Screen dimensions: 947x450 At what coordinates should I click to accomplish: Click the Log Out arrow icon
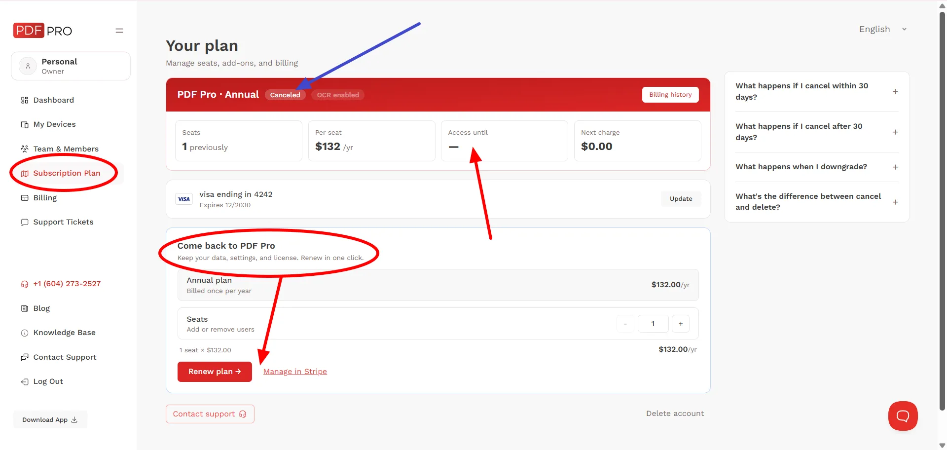tap(25, 382)
